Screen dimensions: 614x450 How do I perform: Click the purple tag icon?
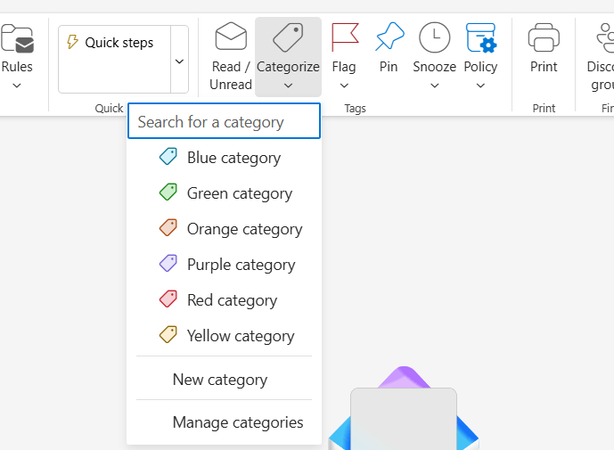pos(168,263)
